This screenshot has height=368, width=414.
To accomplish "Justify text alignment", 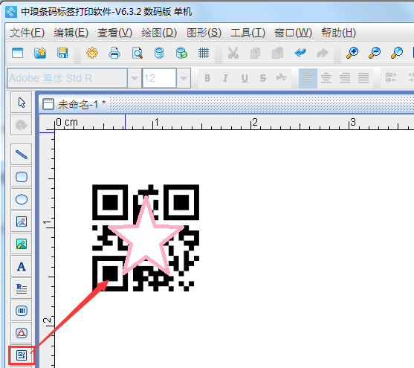I will (363, 78).
